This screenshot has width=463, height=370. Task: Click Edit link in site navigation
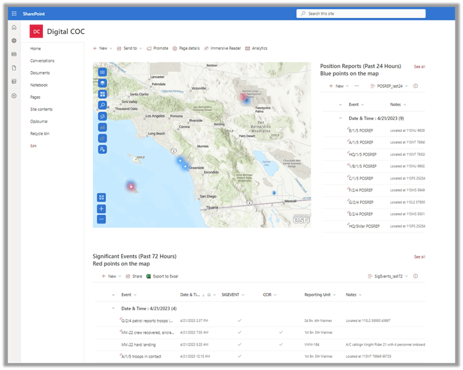coord(34,146)
